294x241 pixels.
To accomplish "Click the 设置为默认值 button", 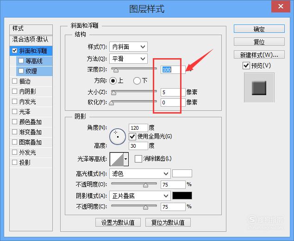I will click(118, 223).
